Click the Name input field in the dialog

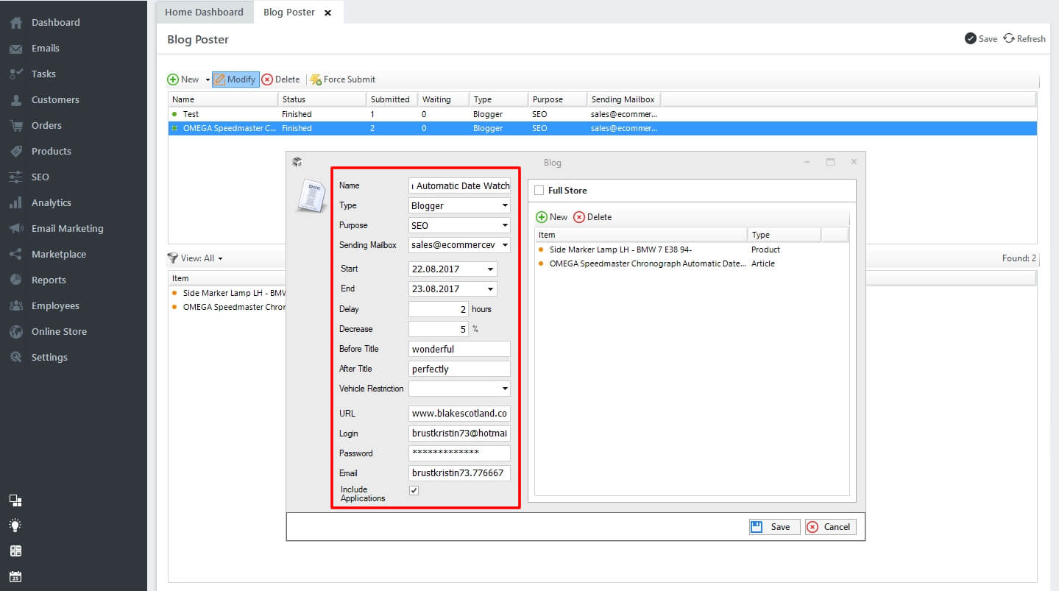pos(459,186)
